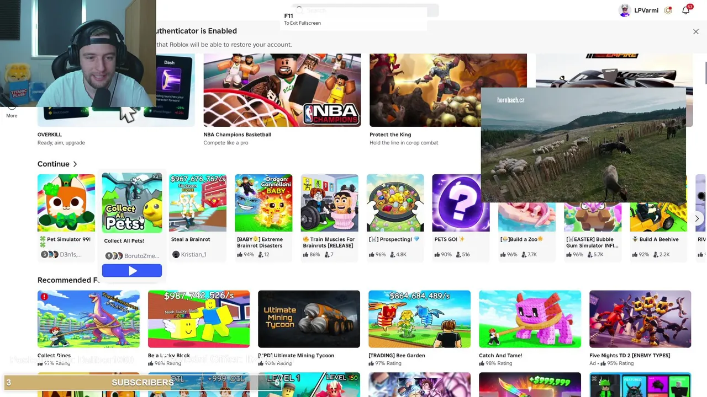Open the Robux icon next to LPVarmi
Viewport: 707px width, 397px height.
tap(668, 10)
